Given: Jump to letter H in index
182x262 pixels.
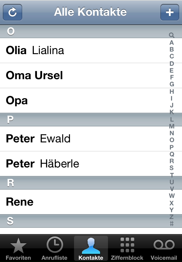Looking at the screenshot, I should (x=172, y=91).
